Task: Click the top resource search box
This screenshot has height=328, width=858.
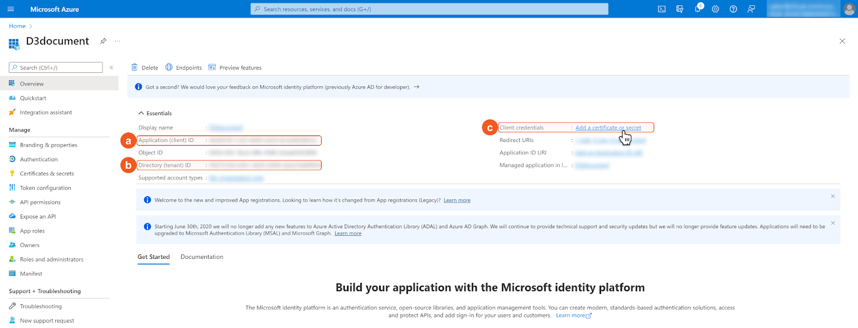Action: [x=429, y=9]
